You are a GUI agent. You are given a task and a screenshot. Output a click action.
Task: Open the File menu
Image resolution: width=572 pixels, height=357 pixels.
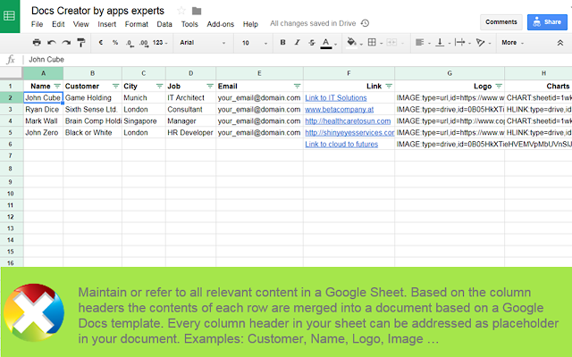[x=37, y=24]
